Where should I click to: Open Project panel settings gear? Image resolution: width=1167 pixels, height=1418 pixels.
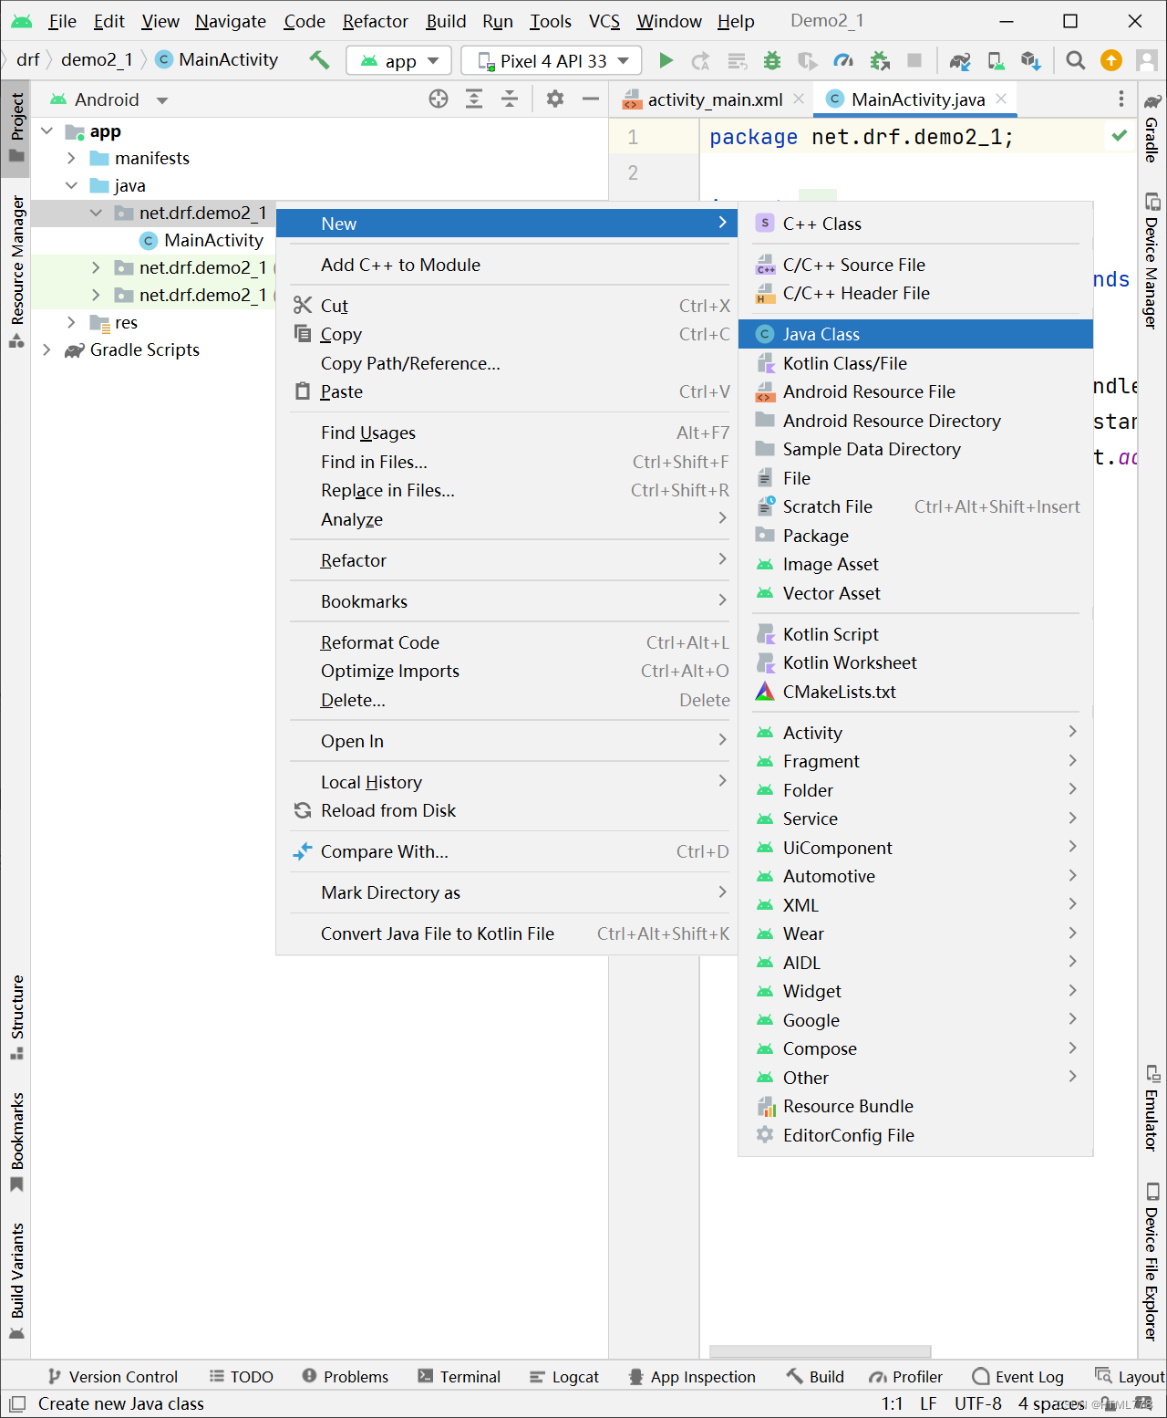[554, 99]
